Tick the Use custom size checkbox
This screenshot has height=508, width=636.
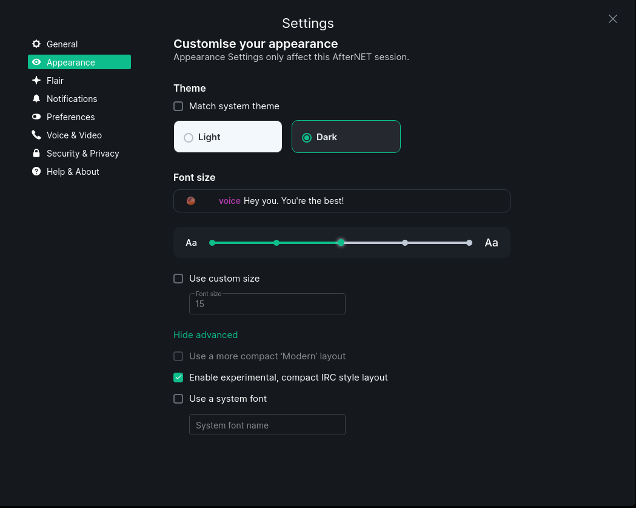(x=178, y=279)
